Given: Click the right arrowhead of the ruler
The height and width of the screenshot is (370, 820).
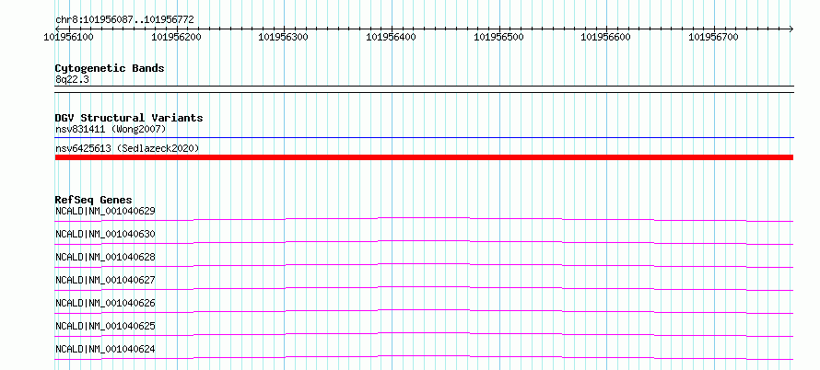Looking at the screenshot, I should pos(791,29).
